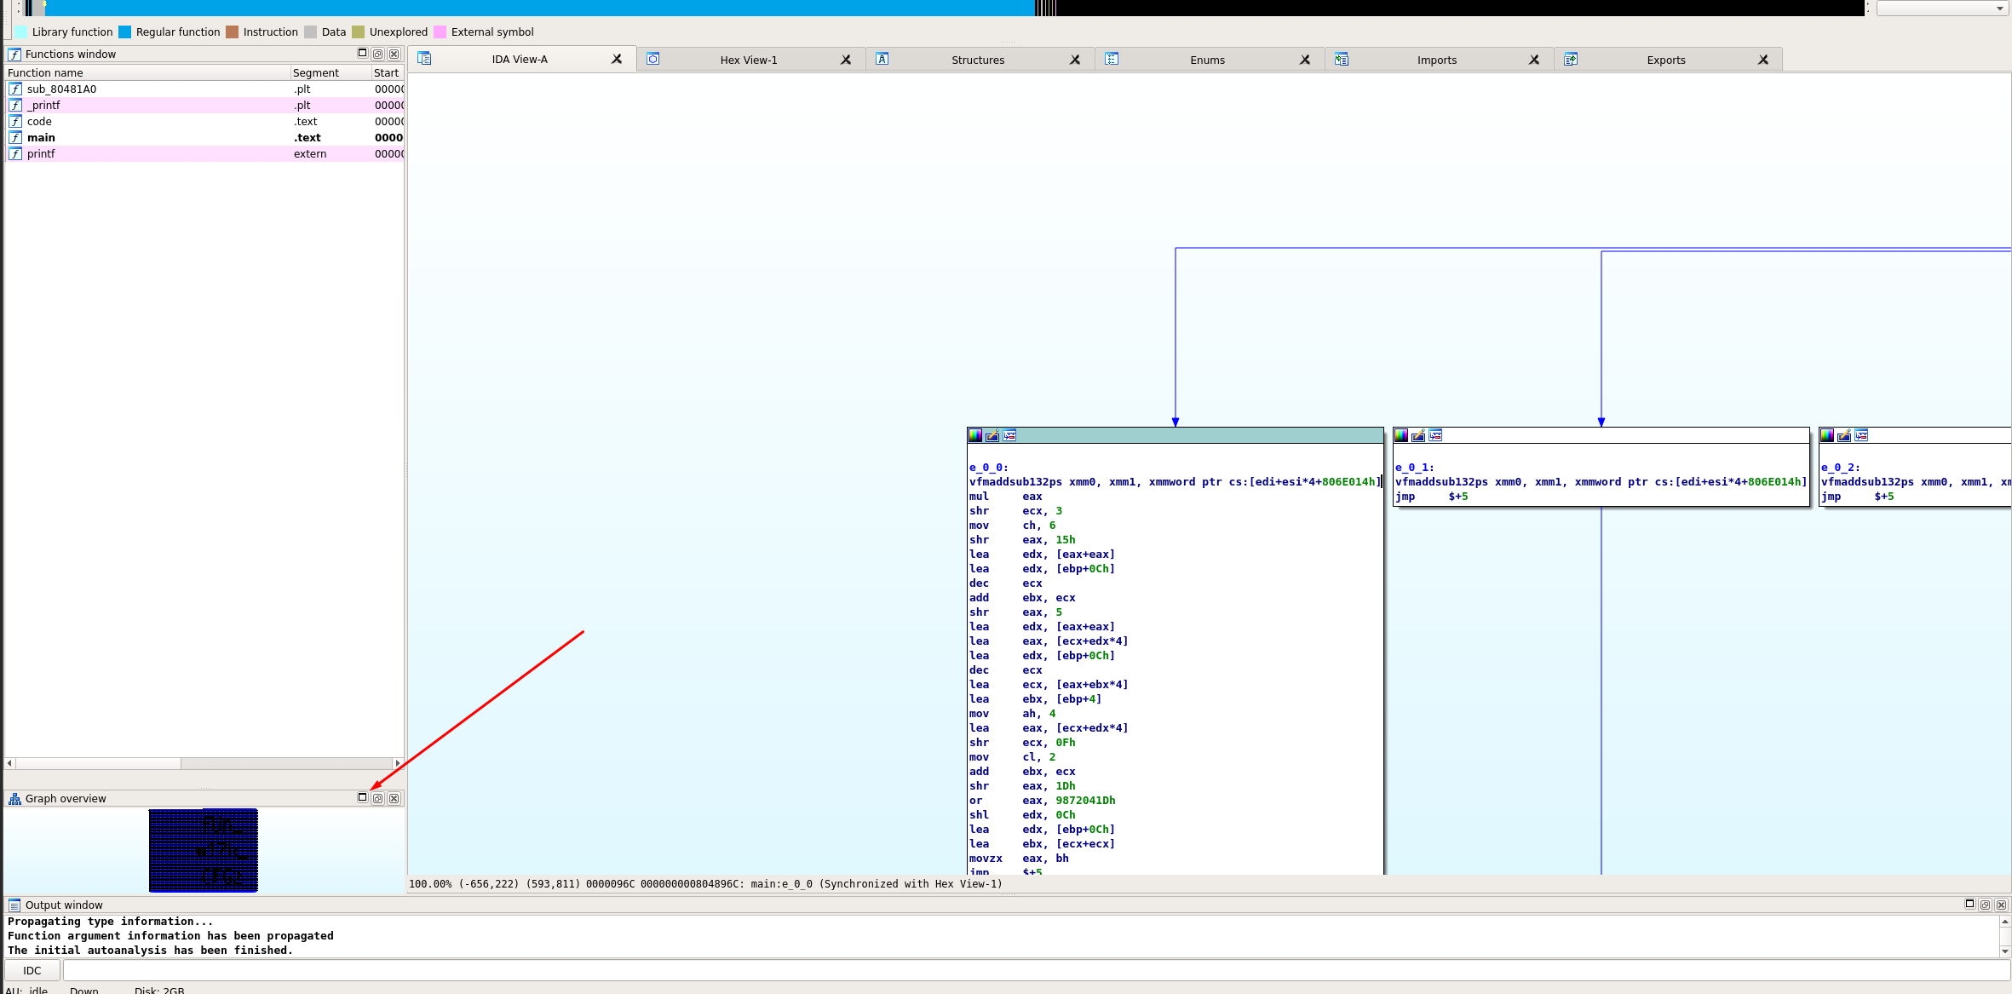
Task: Close the Enums tab
Action: pyautogui.click(x=1305, y=60)
